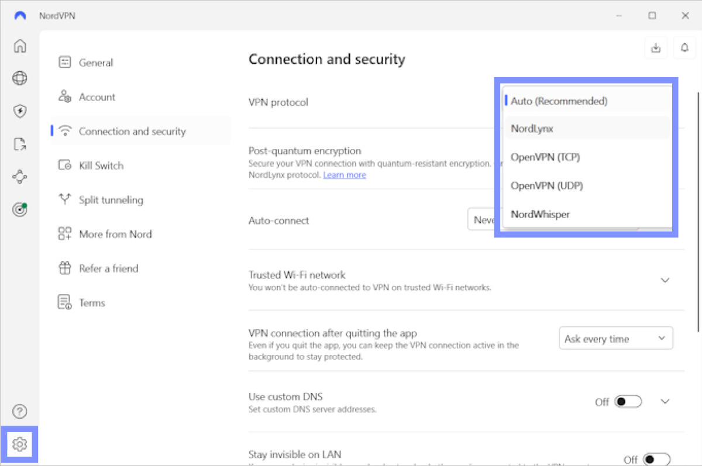Toggle Use custom DNS switch
The width and height of the screenshot is (702, 466).
628,402
